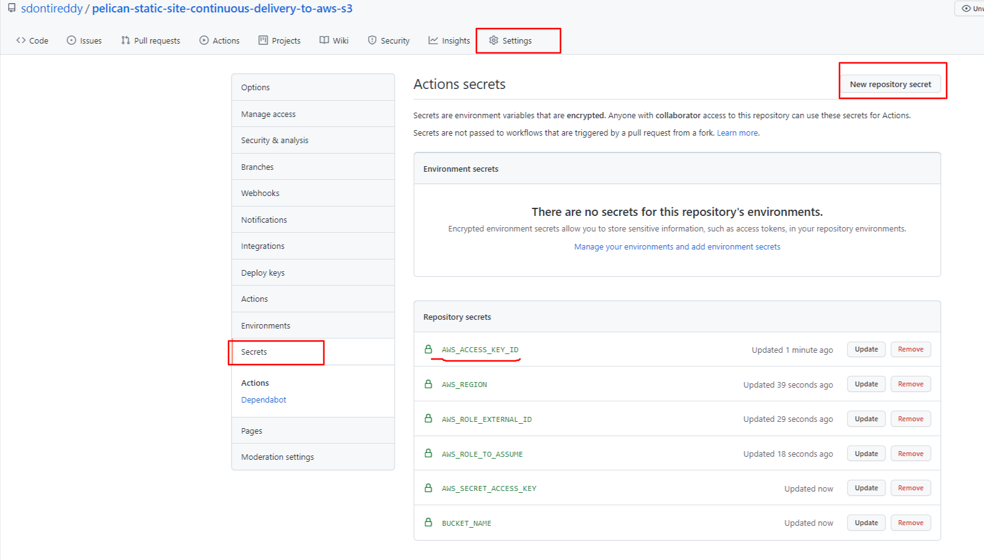Screen dimensions: 984x560
Task: Select Manage access in the sidebar
Action: [313, 114]
